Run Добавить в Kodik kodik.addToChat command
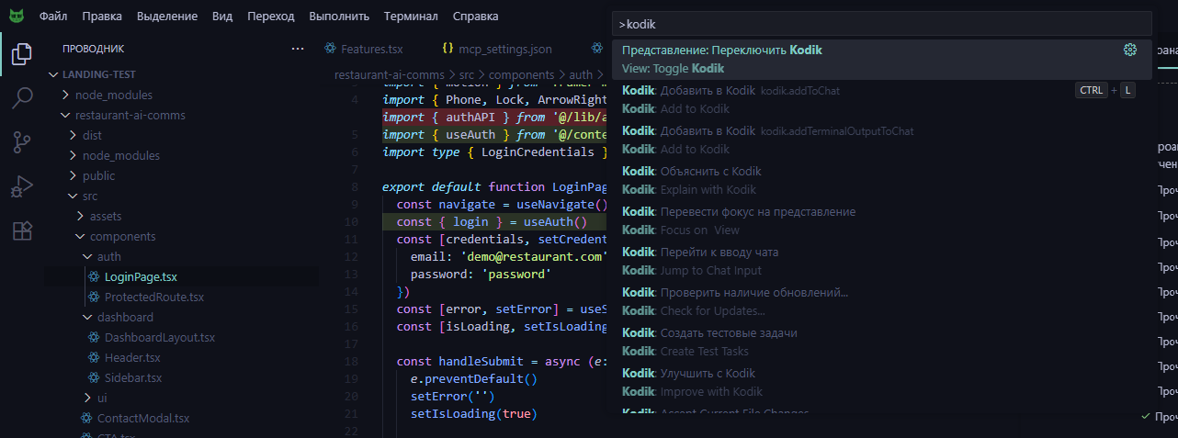This screenshot has width=1178, height=438. [882, 100]
